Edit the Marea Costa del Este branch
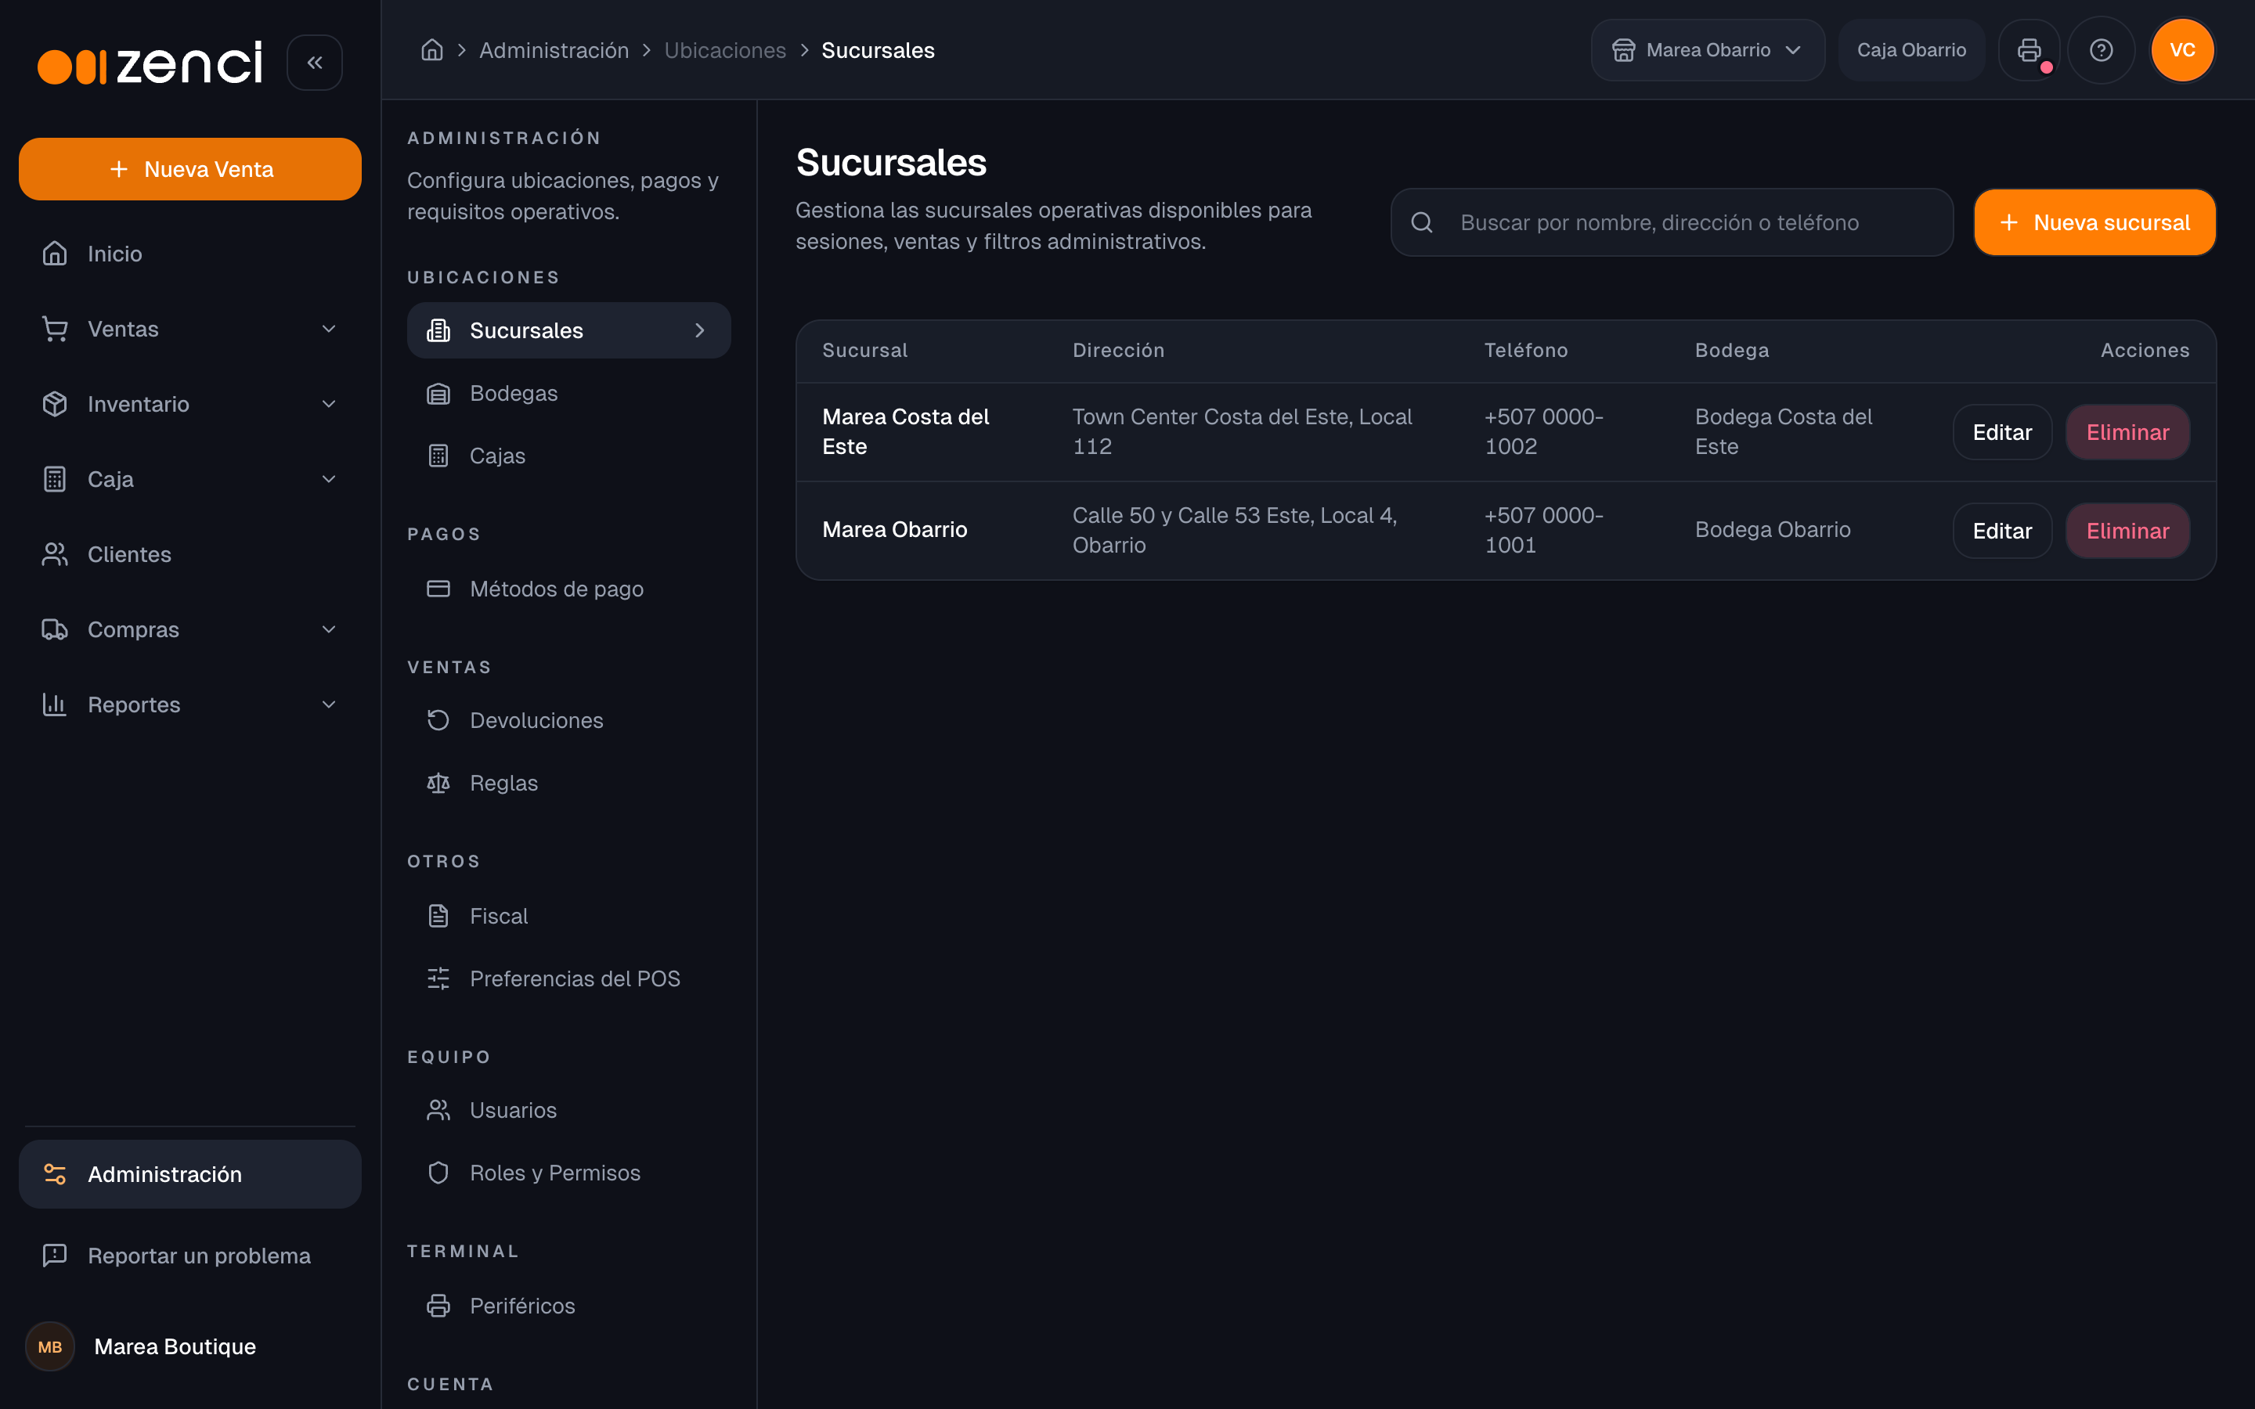This screenshot has height=1409, width=2255. point(2001,432)
